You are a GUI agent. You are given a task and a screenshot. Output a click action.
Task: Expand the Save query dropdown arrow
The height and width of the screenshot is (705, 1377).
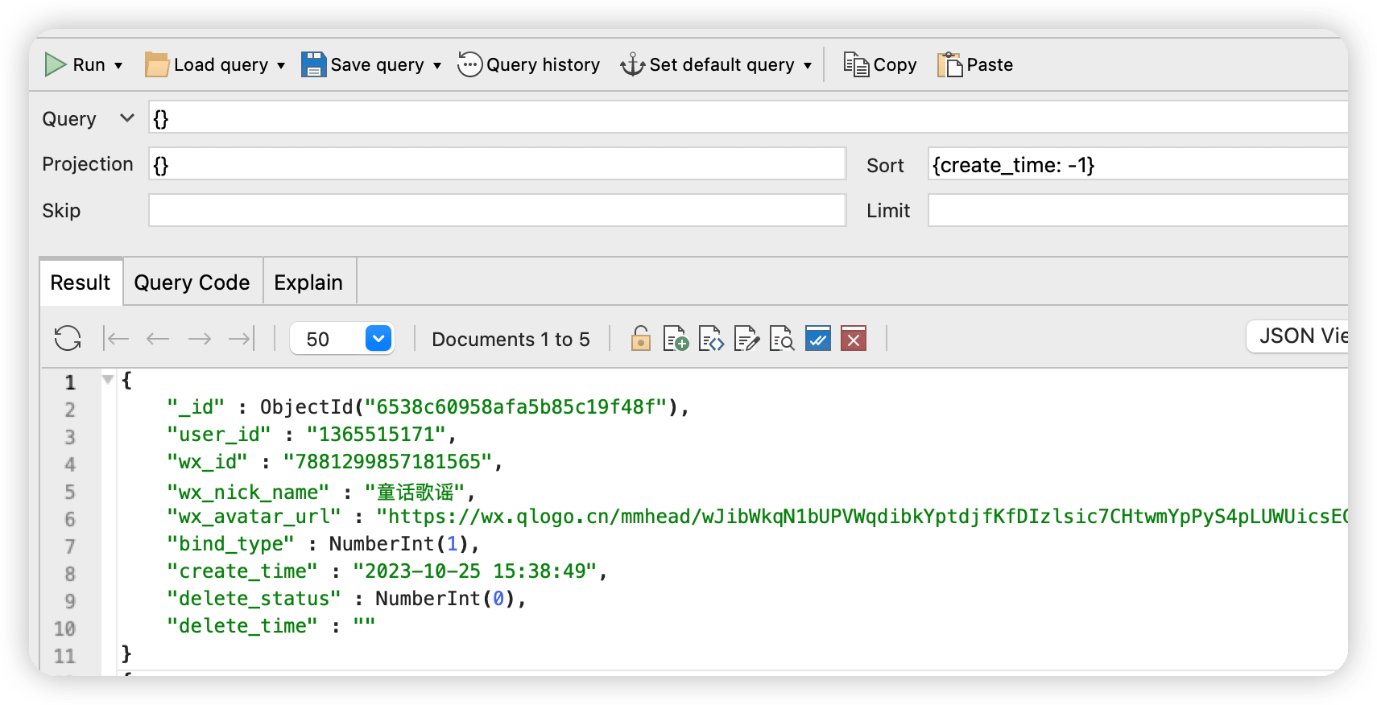(437, 66)
